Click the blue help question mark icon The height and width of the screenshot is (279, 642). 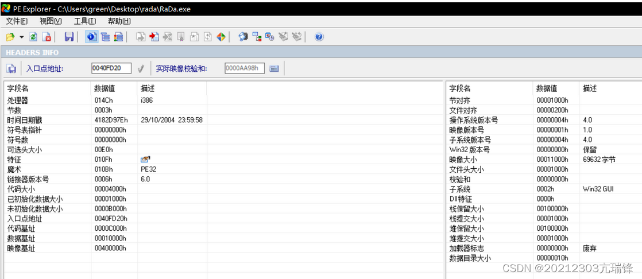[319, 37]
